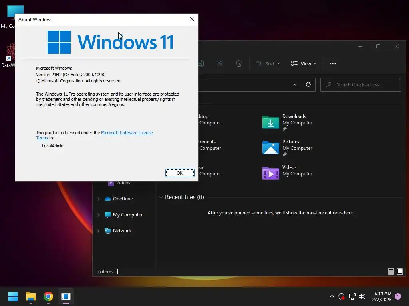Viewport: 409px width, 306px height.
Task: Collapse the Recent files section
Action: tap(161, 197)
